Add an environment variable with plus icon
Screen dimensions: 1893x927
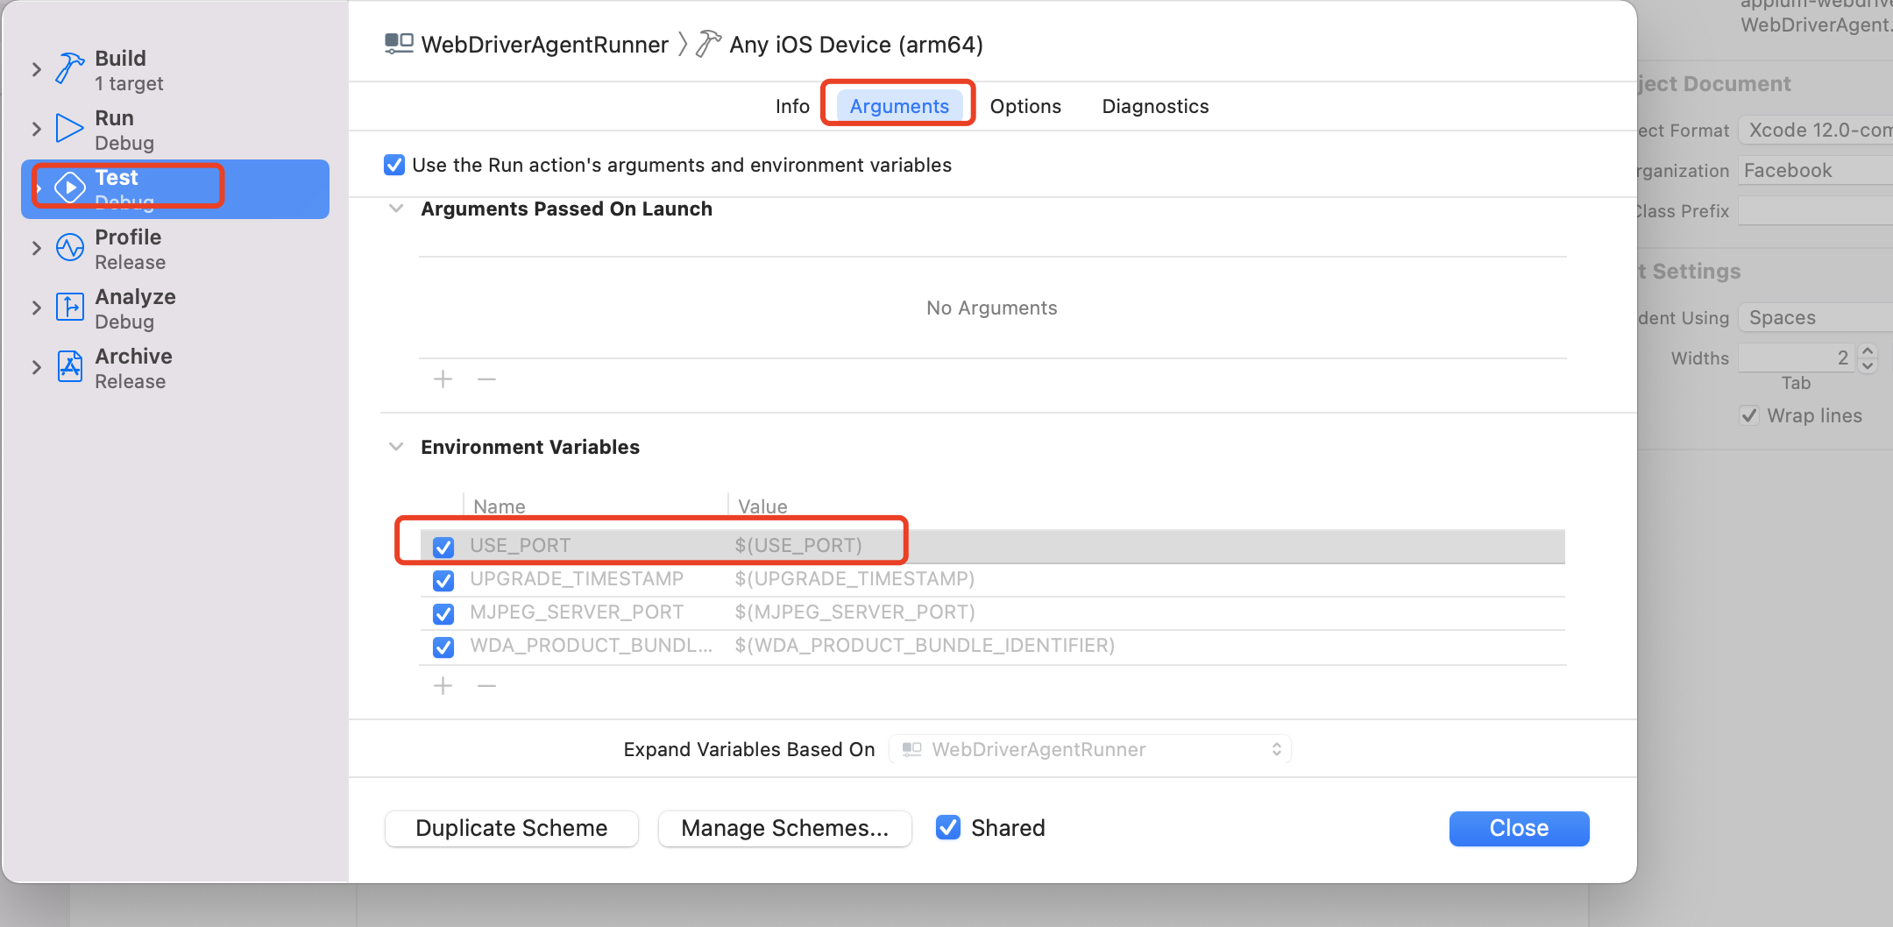click(443, 685)
